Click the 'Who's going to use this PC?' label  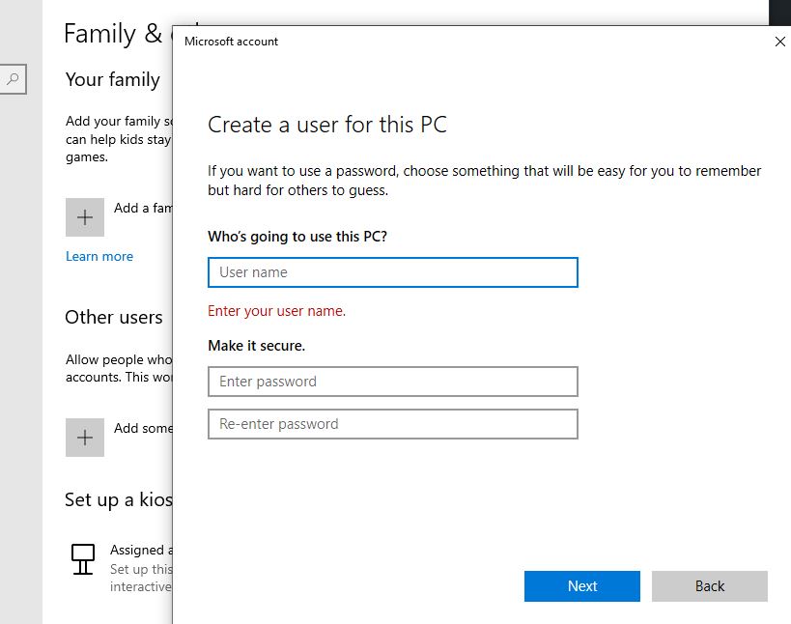pos(297,237)
